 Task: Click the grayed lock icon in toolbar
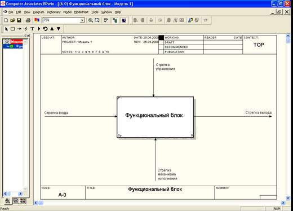[151, 20]
